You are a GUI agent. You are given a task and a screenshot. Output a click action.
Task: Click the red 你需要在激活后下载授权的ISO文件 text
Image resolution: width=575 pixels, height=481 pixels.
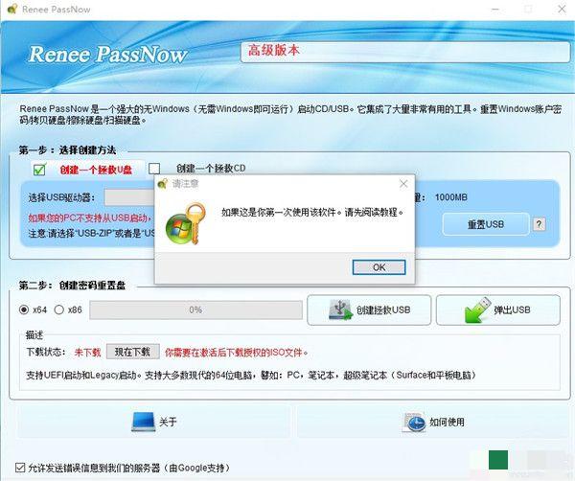coord(236,353)
